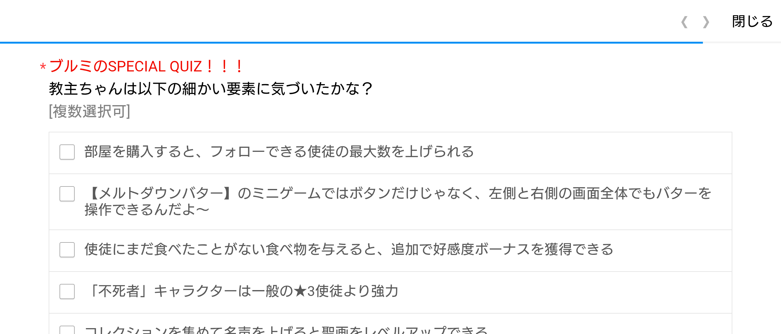
Task: Advance to next question with right chevron
Action: [x=706, y=22]
